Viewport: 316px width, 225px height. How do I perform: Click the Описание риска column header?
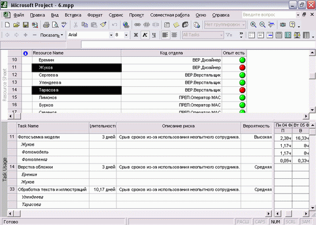coord(179,127)
